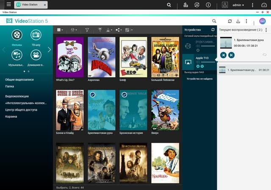Viewport: 271px width, 190px height.
Task: Refresh the Устройство device list
Action: pos(213,30)
